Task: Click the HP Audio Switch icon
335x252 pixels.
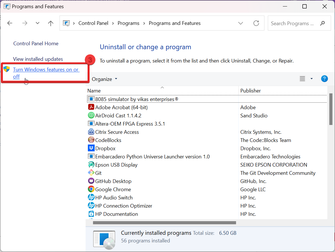Action: coord(91,197)
